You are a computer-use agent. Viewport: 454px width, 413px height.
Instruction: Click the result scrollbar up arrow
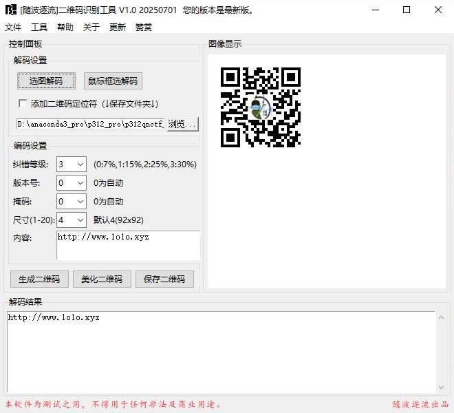[x=441, y=317]
